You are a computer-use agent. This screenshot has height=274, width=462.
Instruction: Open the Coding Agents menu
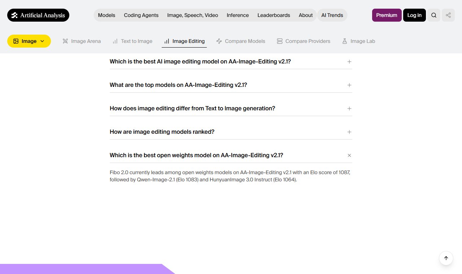[x=141, y=15]
